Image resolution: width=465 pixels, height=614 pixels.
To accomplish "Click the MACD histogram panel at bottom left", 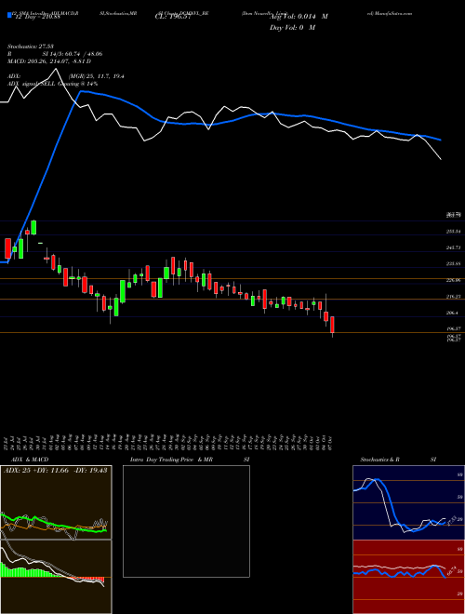I will (x=56, y=577).
